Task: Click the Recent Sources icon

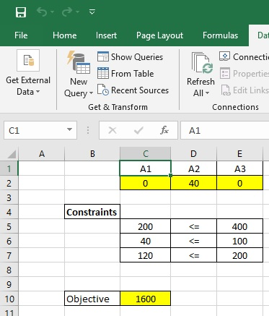Action: pyautogui.click(x=103, y=90)
